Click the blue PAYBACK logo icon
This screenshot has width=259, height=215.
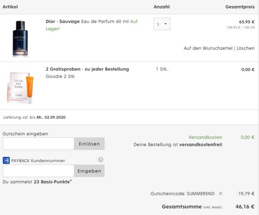(6, 160)
